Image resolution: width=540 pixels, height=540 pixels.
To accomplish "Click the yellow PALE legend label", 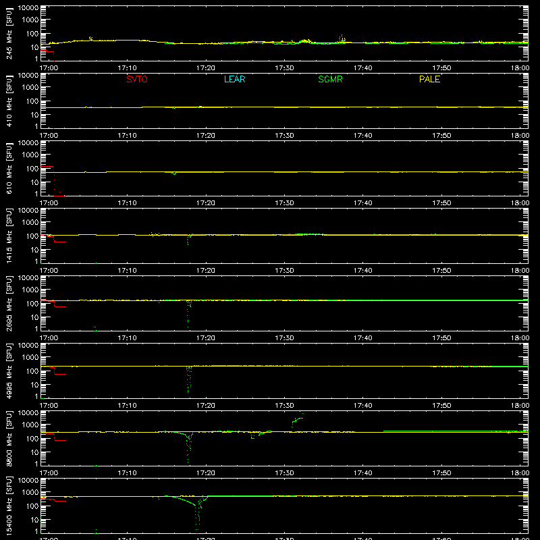I will 429,79.
